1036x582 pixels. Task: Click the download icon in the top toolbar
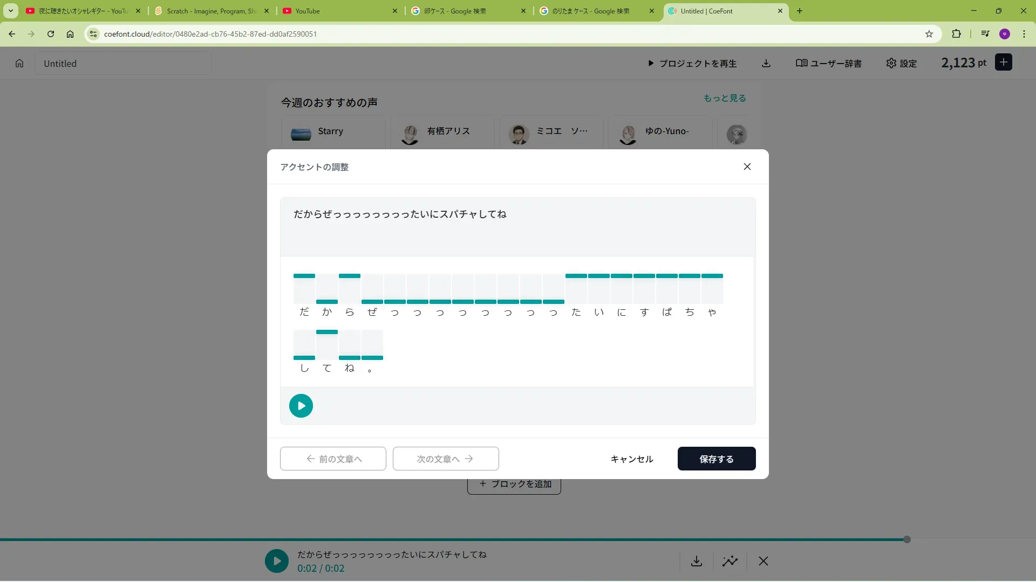point(766,64)
